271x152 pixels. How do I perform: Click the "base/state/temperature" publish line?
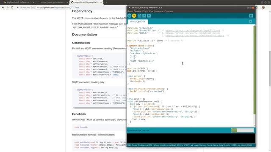pos(166,111)
